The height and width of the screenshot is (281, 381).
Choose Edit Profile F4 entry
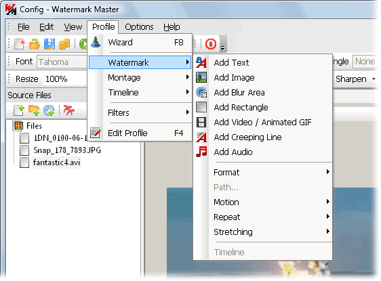(x=140, y=133)
